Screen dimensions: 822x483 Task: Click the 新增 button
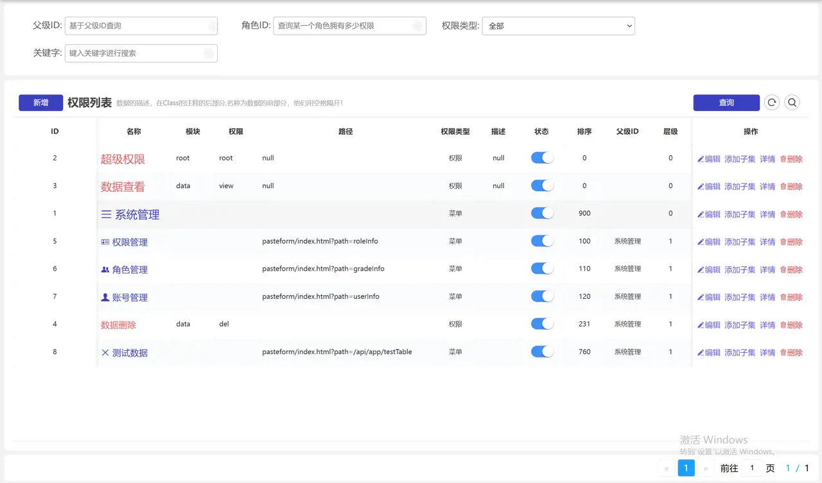pyautogui.click(x=40, y=103)
